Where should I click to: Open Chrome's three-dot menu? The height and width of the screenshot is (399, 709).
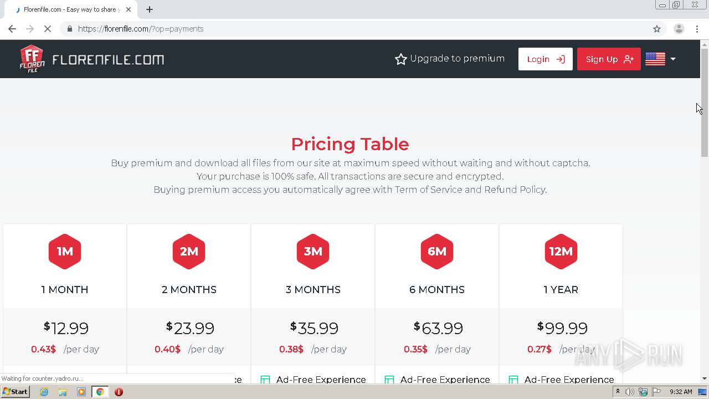pos(697,29)
